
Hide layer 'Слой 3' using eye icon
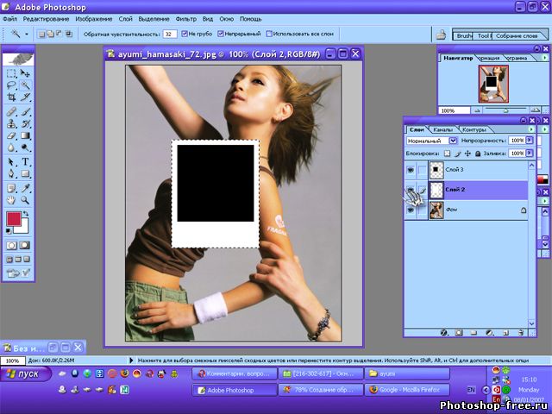[411, 171]
